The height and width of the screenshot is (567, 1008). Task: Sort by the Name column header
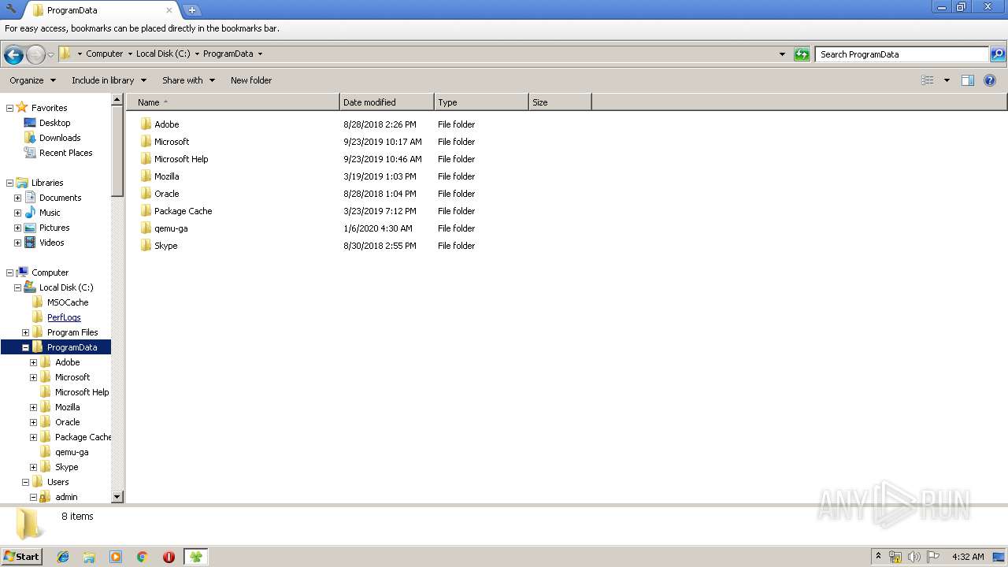point(233,102)
